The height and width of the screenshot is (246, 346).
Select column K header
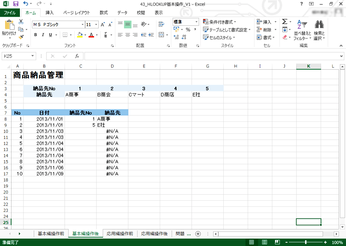pos(309,66)
